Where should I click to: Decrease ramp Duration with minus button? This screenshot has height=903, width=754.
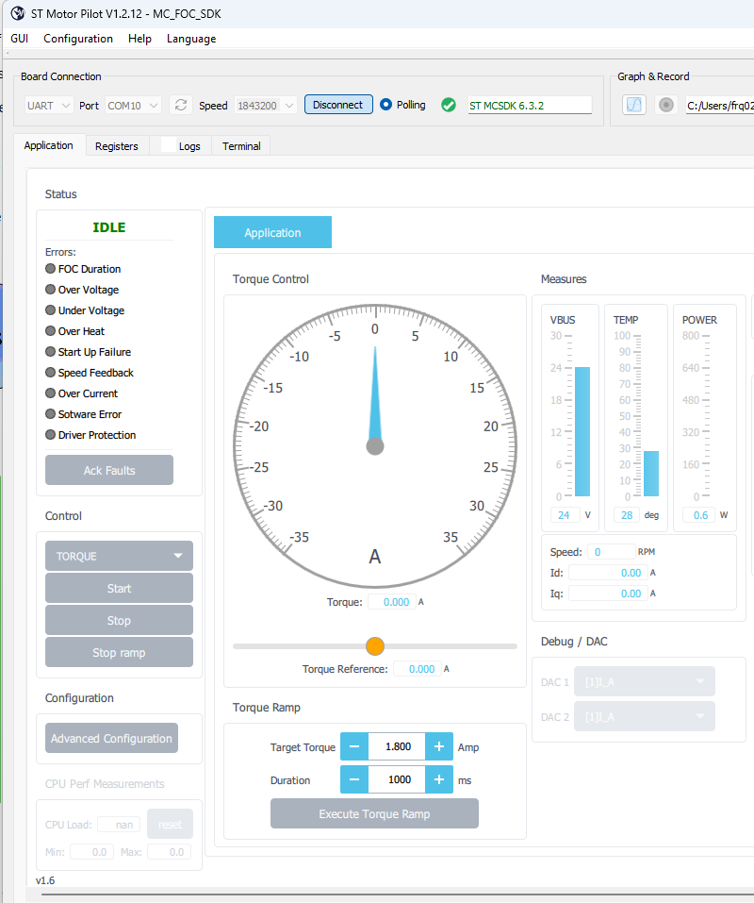coord(354,779)
